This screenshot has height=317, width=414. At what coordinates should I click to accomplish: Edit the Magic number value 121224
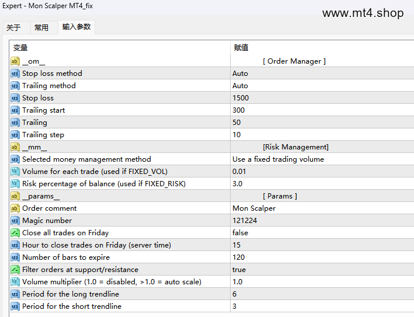click(x=322, y=221)
